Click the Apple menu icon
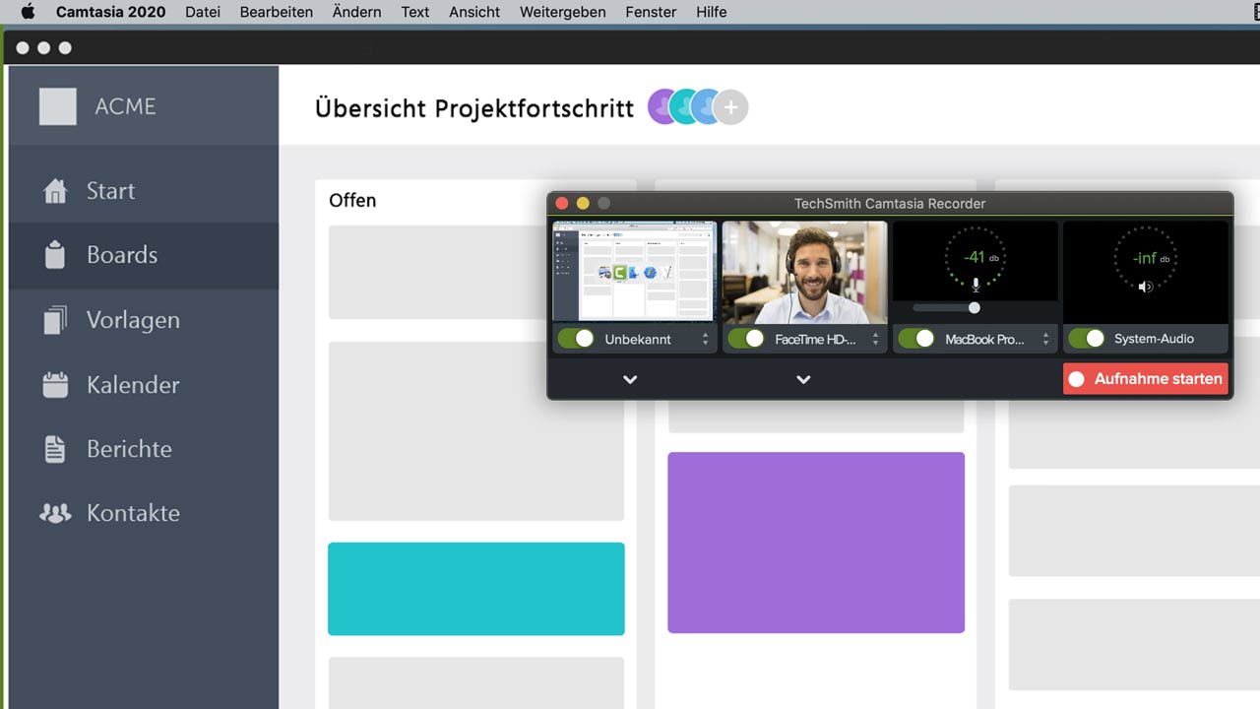This screenshot has width=1260, height=709. click(28, 12)
